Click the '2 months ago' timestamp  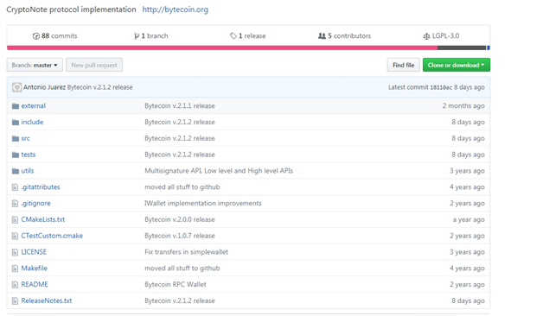[463, 106]
